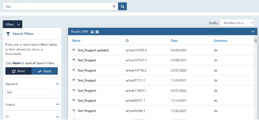Select ID text active!88781.1

coord(135,100)
